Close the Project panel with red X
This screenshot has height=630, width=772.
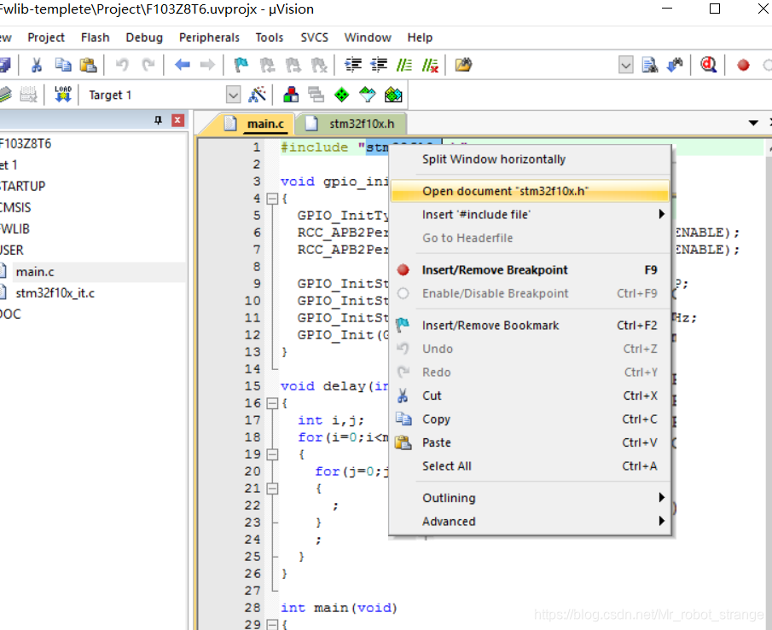click(x=177, y=120)
